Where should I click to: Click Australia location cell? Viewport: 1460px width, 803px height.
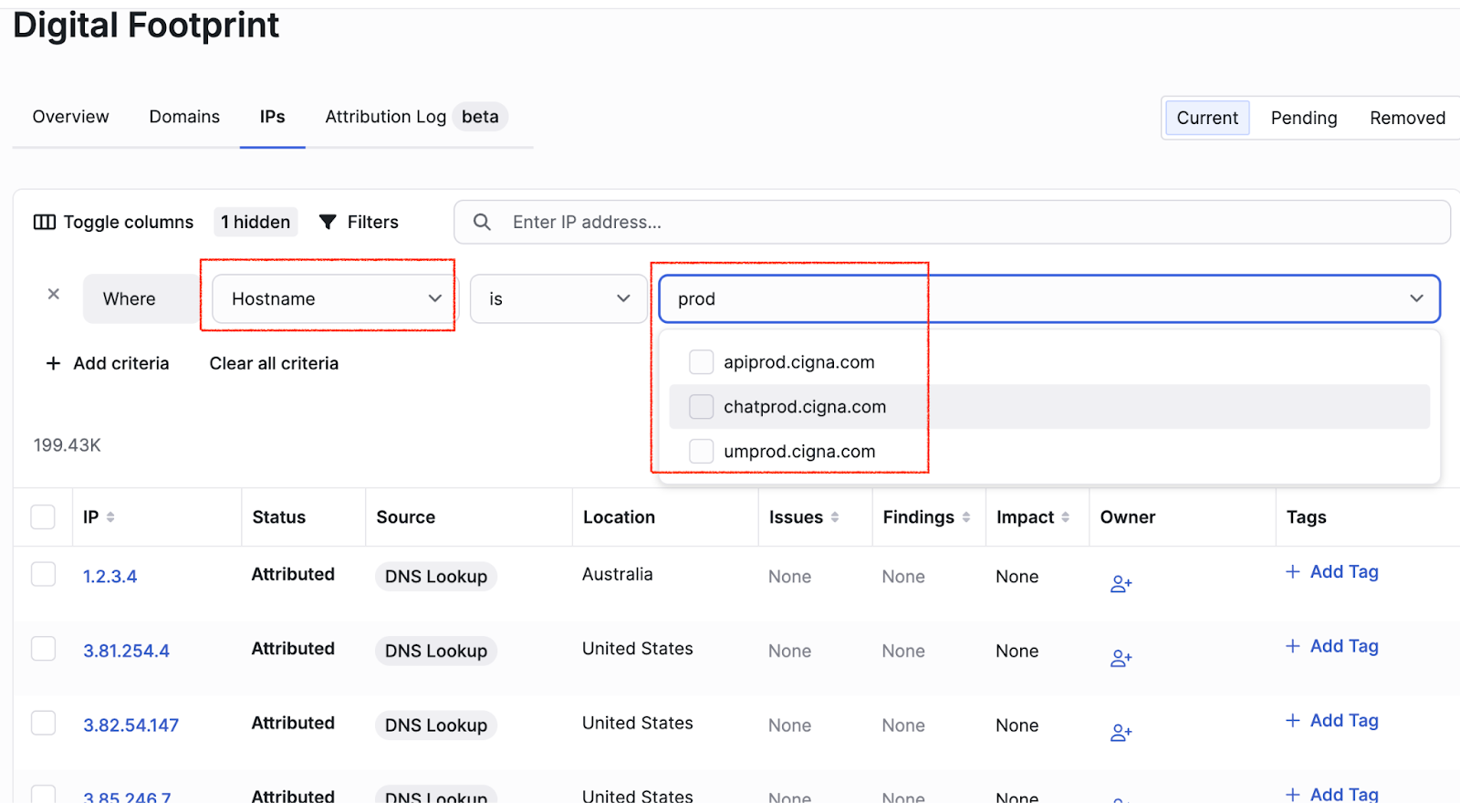click(618, 574)
